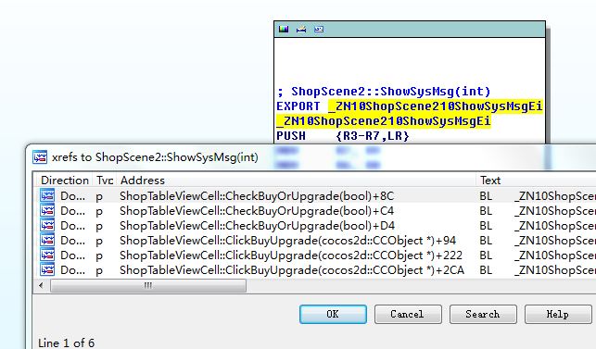The image size is (596, 349).
Task: Select the row ShopTableViewCell::CheckBuyOrUpgrade(bool)+D4
Action: pyautogui.click(x=315, y=225)
